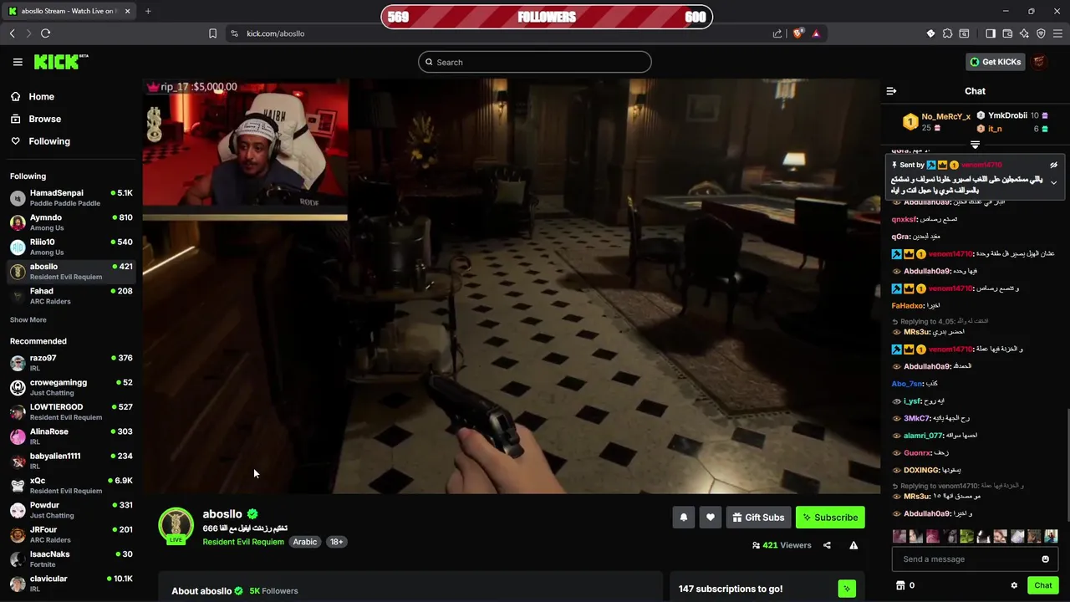Expand the pinned chat message chevron
Screen dimensions: 1070x602
coord(1053,183)
